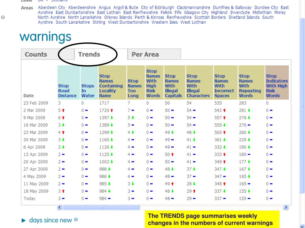Open the Aberdeenshire area link
This screenshot has width=305, height=228.
[82, 7]
